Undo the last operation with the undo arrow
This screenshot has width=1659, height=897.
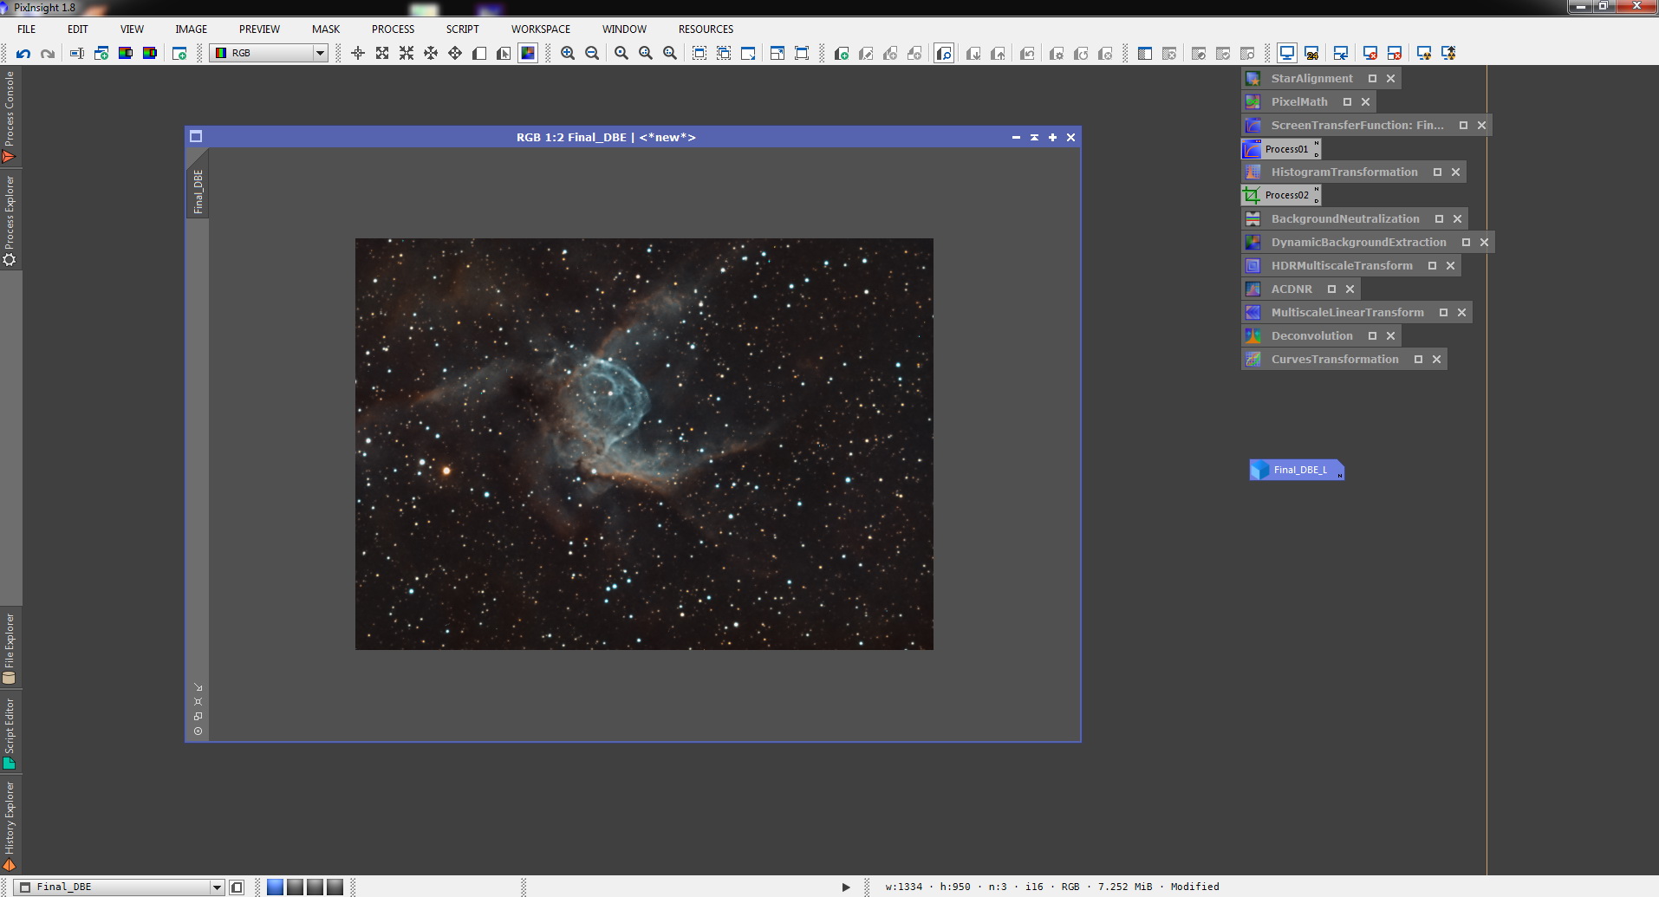23,54
